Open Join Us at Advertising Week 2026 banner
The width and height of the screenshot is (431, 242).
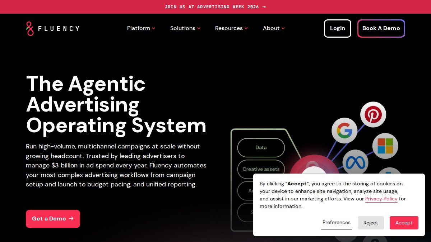click(215, 7)
